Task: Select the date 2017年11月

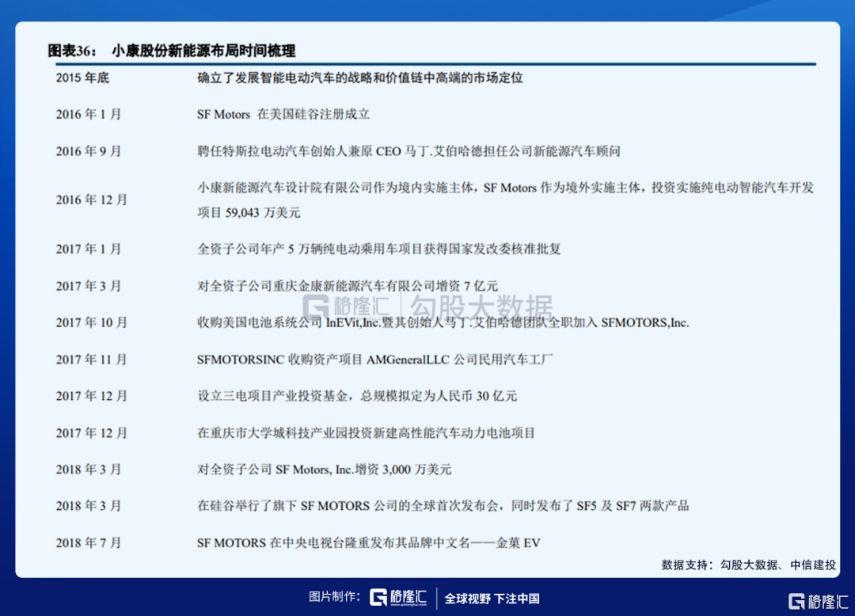Action: pos(92,359)
